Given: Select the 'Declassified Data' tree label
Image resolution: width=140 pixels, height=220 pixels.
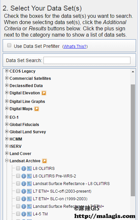Looking at the screenshot, I should [x=26, y=86].
